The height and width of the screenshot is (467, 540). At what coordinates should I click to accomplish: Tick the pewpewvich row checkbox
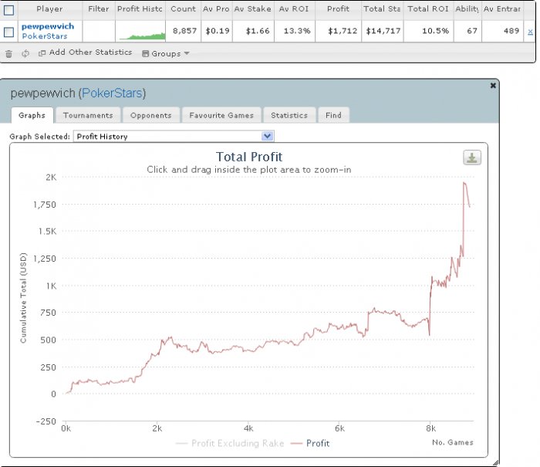tap(8, 32)
